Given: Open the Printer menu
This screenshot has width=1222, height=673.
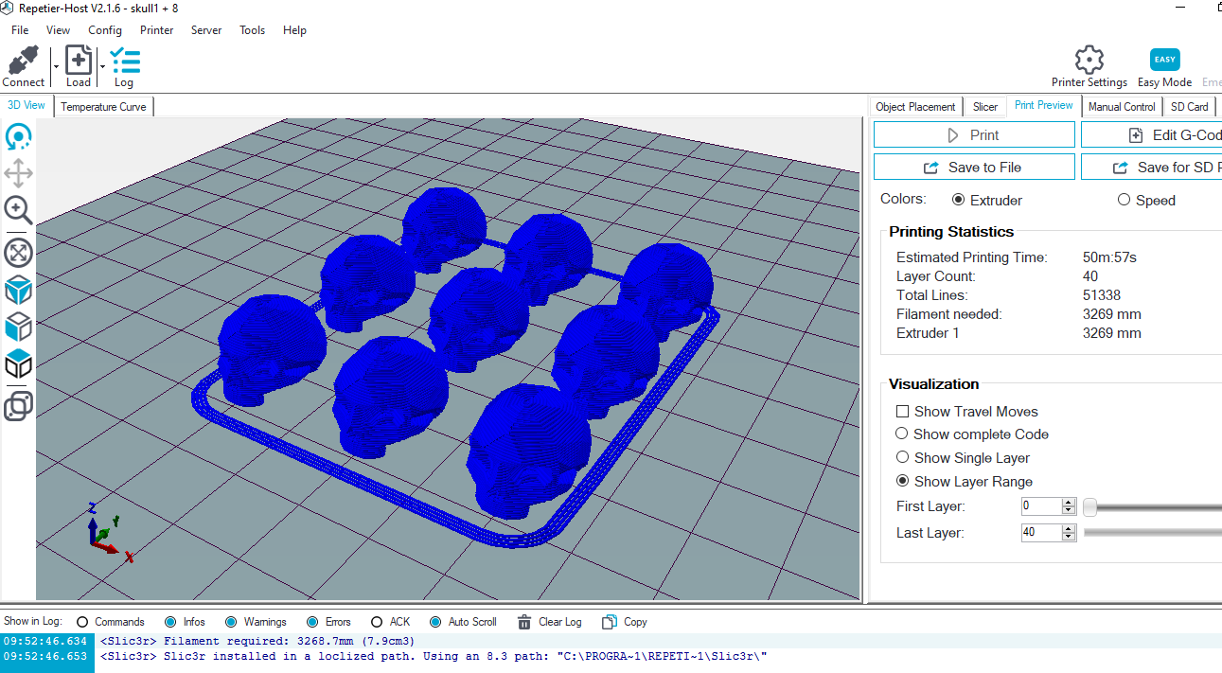Looking at the screenshot, I should coord(157,30).
